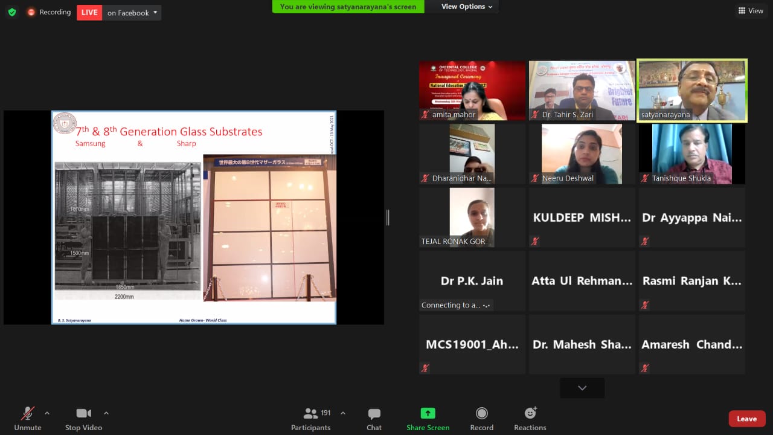Expand the Participants options arrow
773x435 pixels.
pyautogui.click(x=343, y=413)
